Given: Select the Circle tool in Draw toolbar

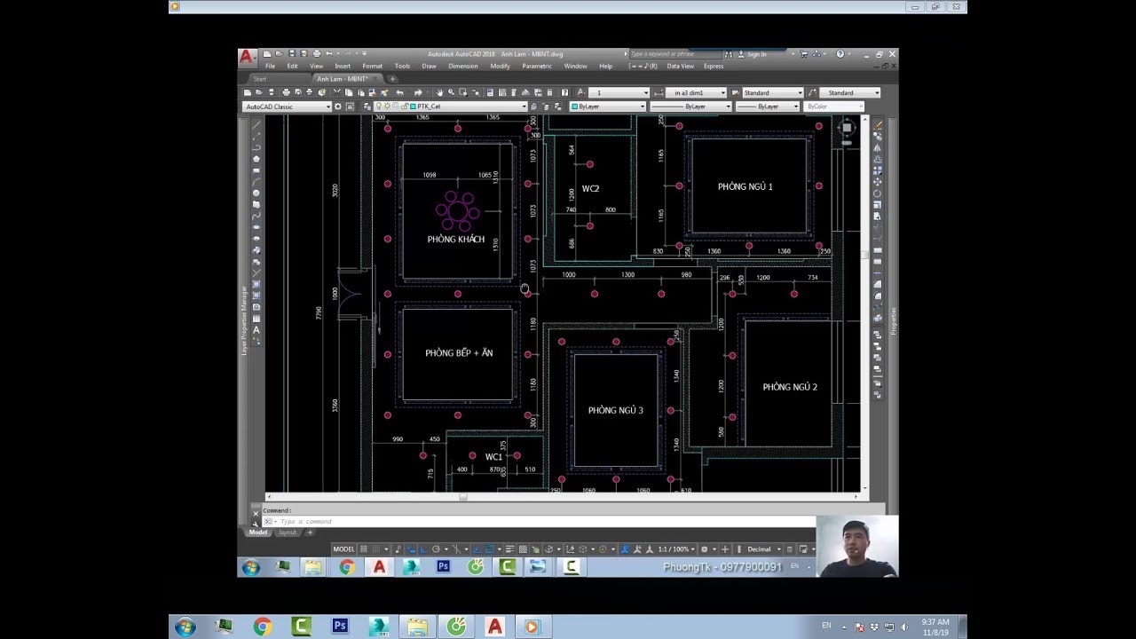Looking at the screenshot, I should click(x=256, y=193).
